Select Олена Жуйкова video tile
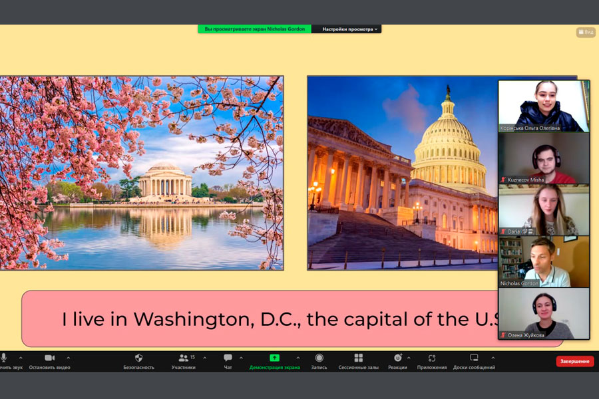 (544, 313)
